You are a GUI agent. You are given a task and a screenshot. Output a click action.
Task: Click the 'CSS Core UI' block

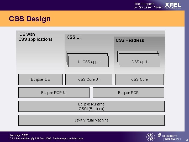[89, 79]
